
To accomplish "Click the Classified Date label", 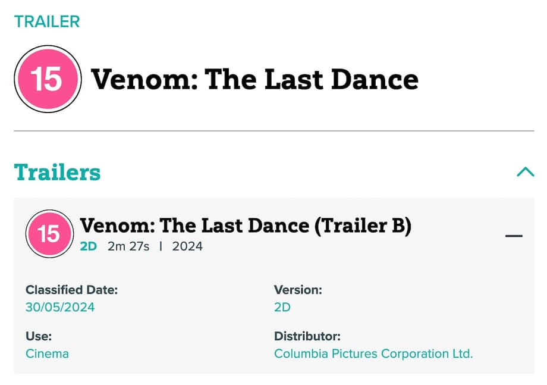I will pos(72,290).
